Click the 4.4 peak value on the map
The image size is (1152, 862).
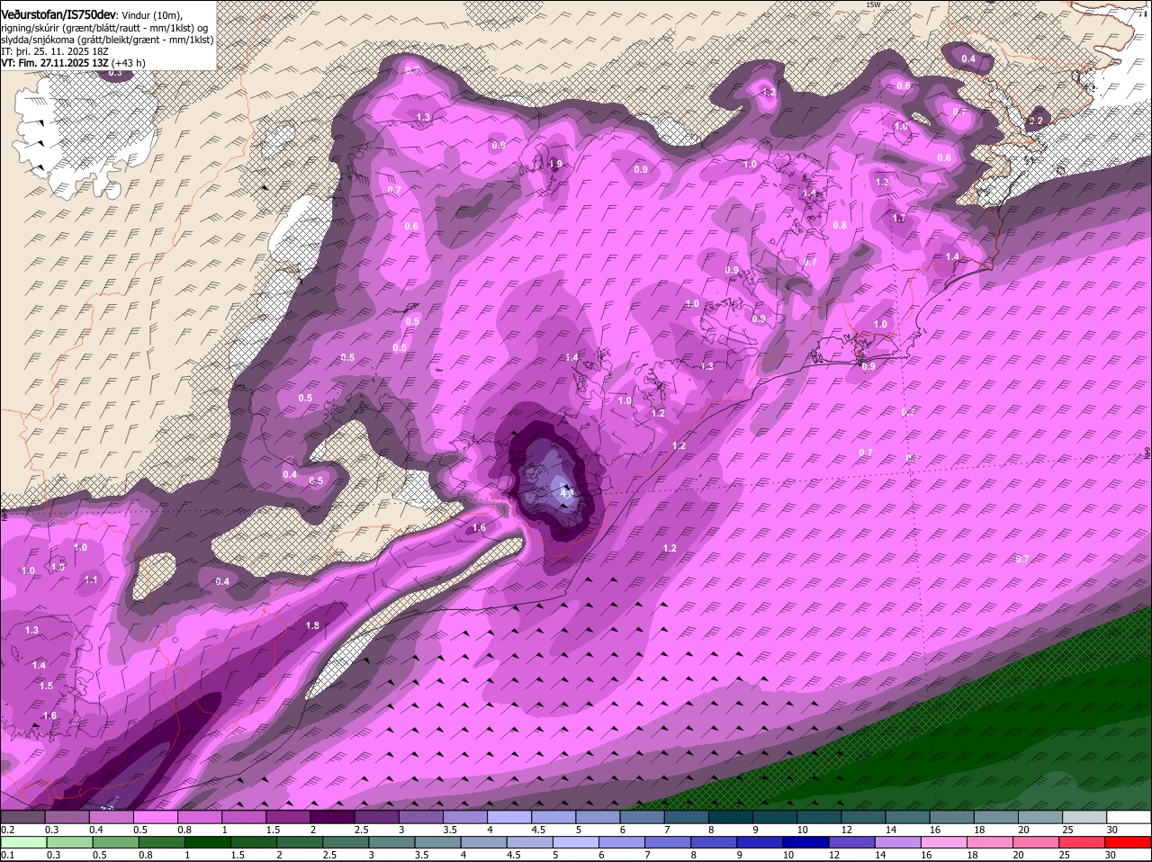point(567,493)
